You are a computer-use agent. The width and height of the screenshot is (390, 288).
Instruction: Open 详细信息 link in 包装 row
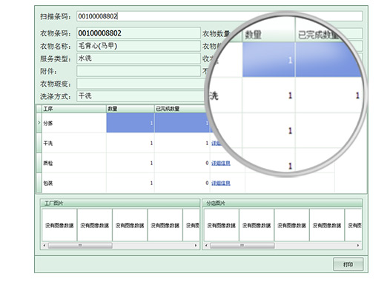click(221, 183)
